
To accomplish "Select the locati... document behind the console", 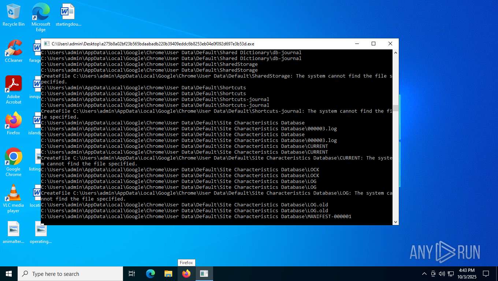I will click(x=36, y=196).
